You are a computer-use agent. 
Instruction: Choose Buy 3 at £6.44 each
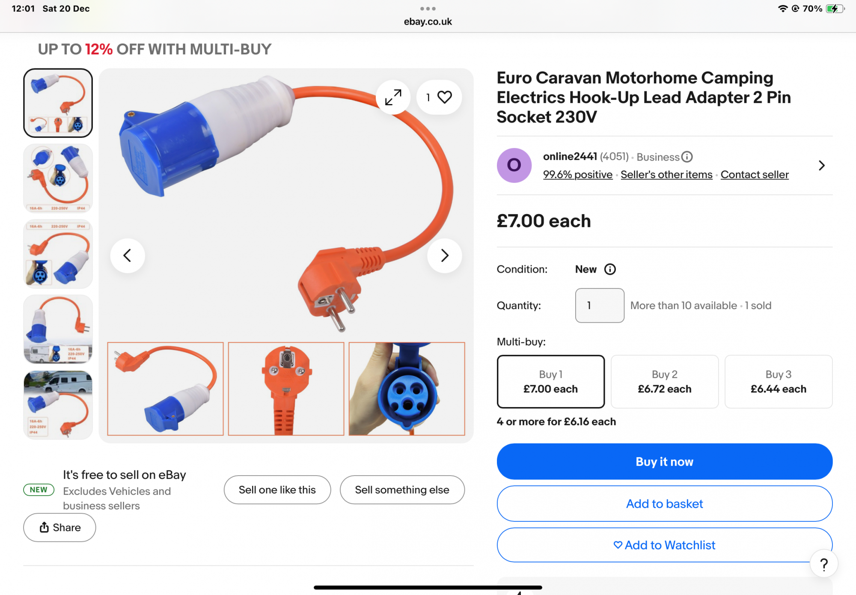pos(778,381)
